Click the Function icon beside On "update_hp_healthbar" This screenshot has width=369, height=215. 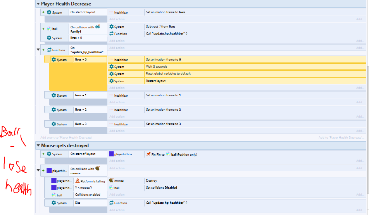pyautogui.click(x=49, y=50)
